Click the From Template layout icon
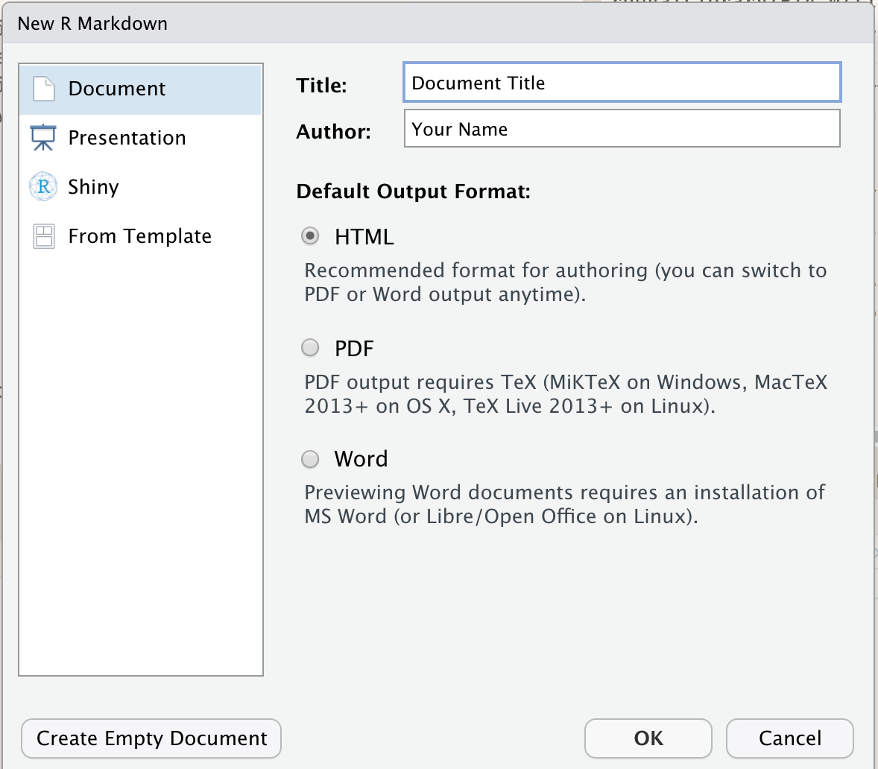The height and width of the screenshot is (769, 878). (x=44, y=236)
